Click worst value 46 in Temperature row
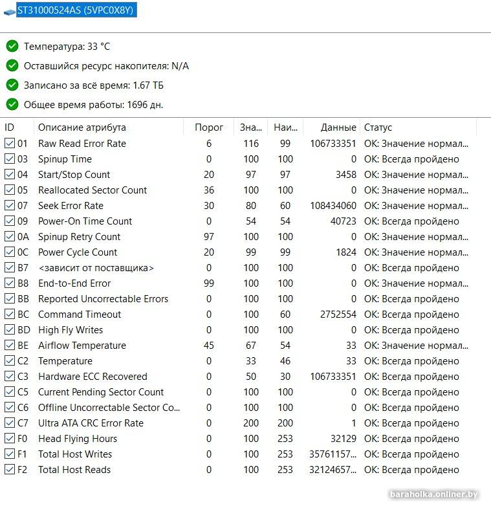 pyautogui.click(x=285, y=361)
